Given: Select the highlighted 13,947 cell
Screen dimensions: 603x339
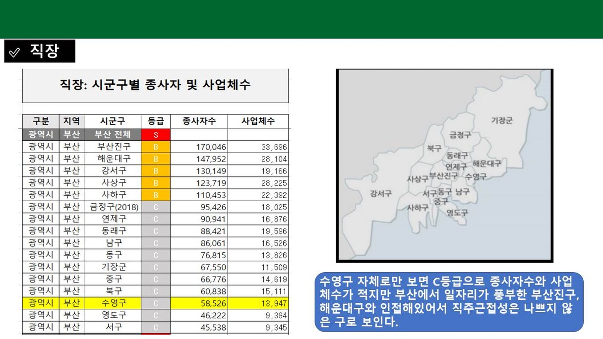Looking at the screenshot, I should (x=258, y=303).
